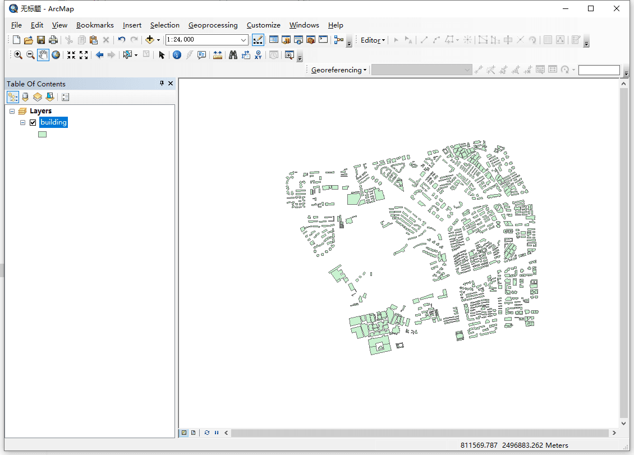Uncheck the building layer visibility checkbox

pyautogui.click(x=33, y=122)
